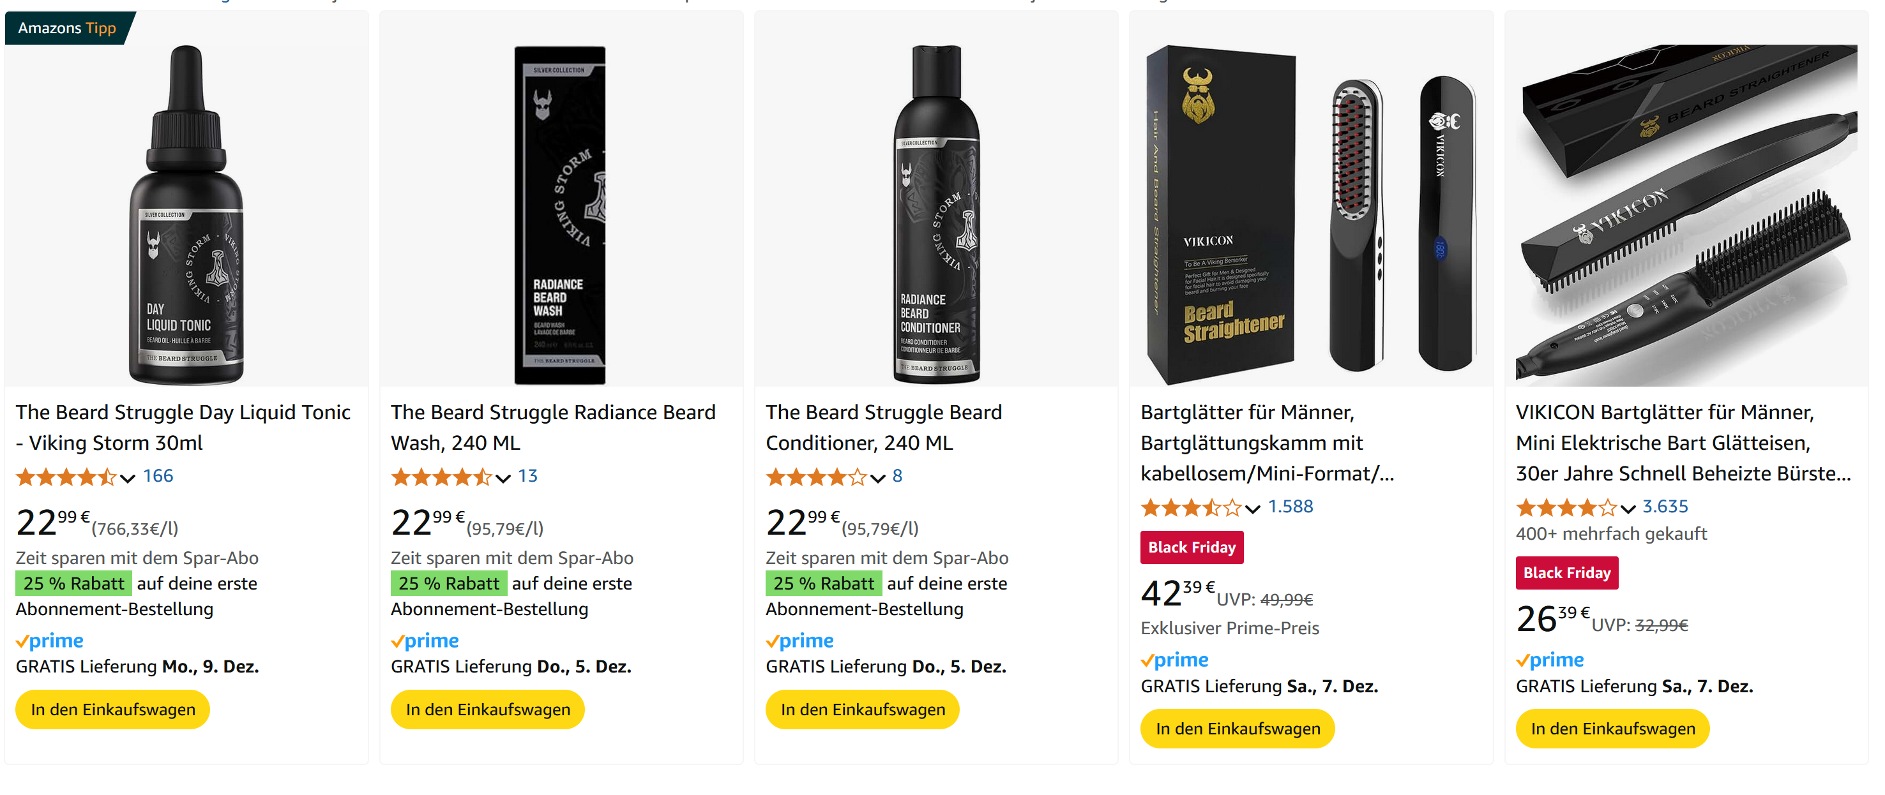Click star rating of Beard Conditioner
The image size is (1885, 795).
pyautogui.click(x=815, y=478)
